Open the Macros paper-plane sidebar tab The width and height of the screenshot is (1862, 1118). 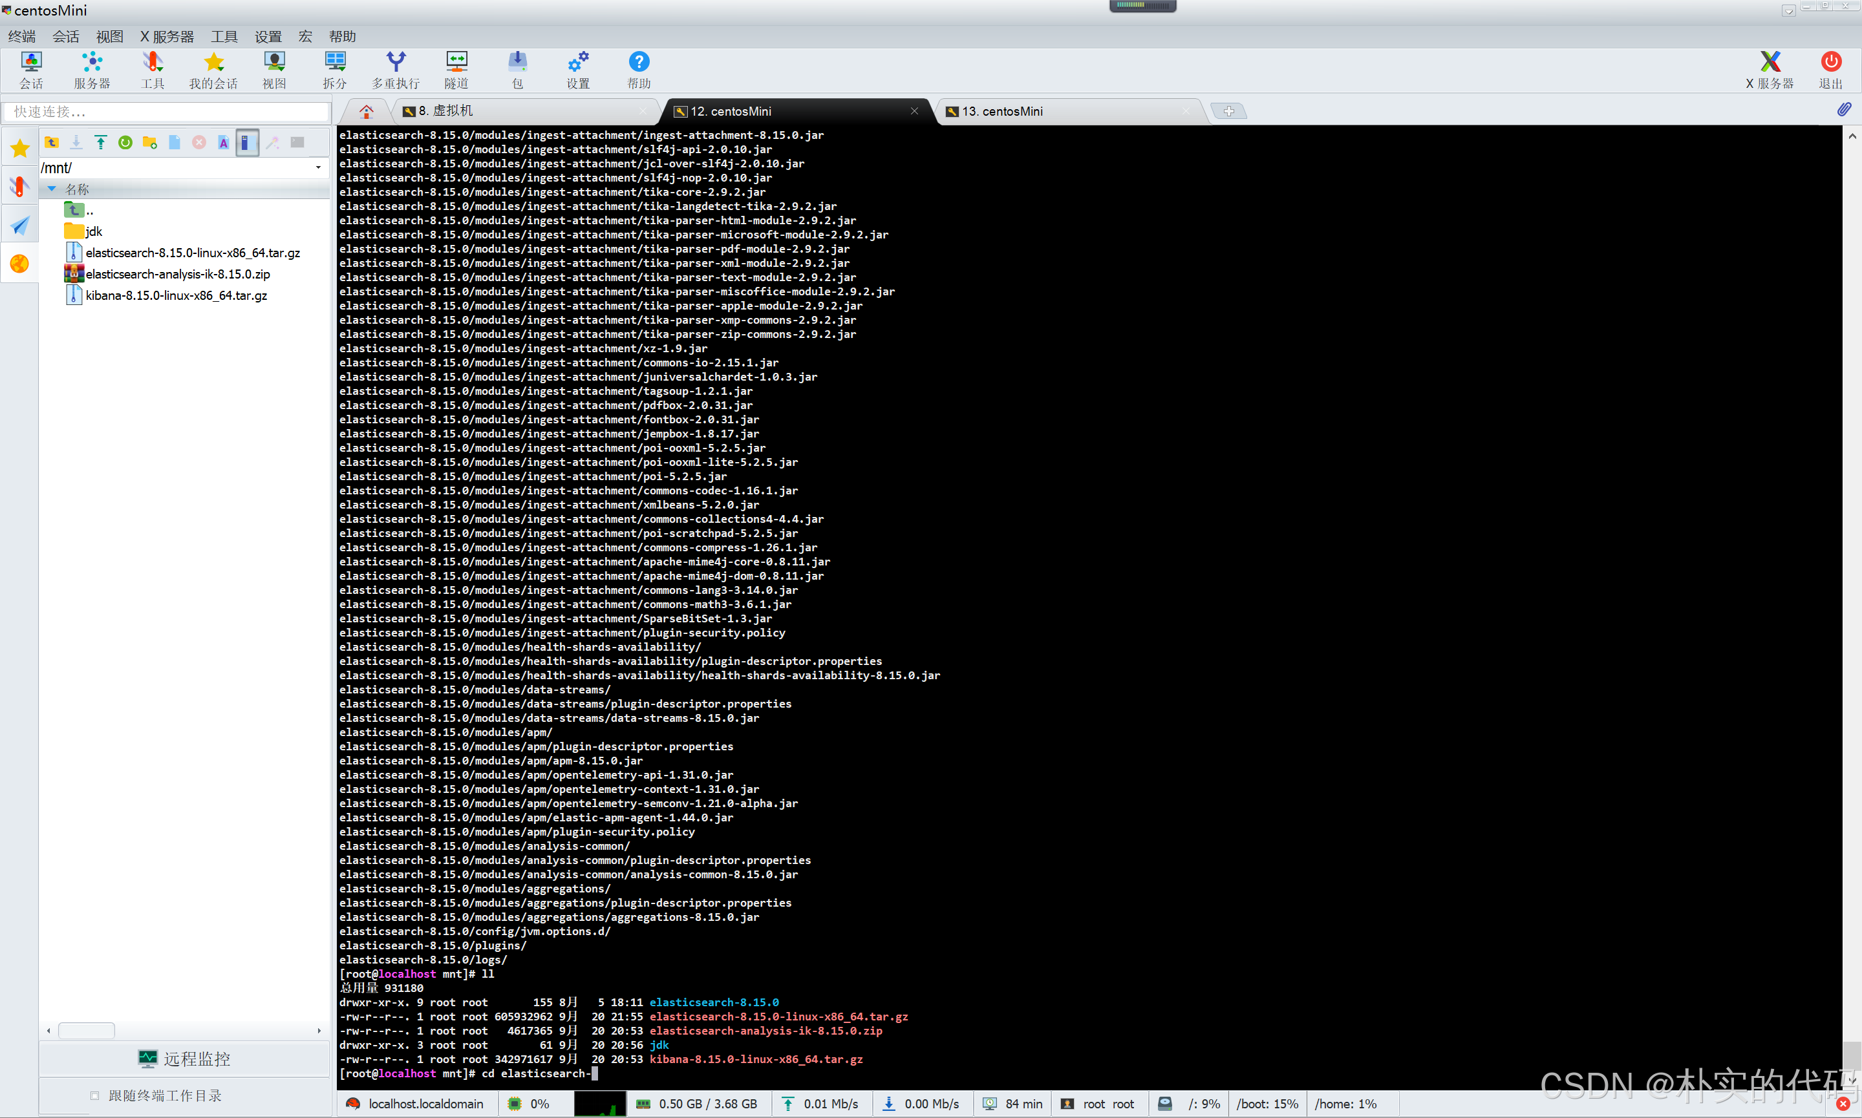19,224
